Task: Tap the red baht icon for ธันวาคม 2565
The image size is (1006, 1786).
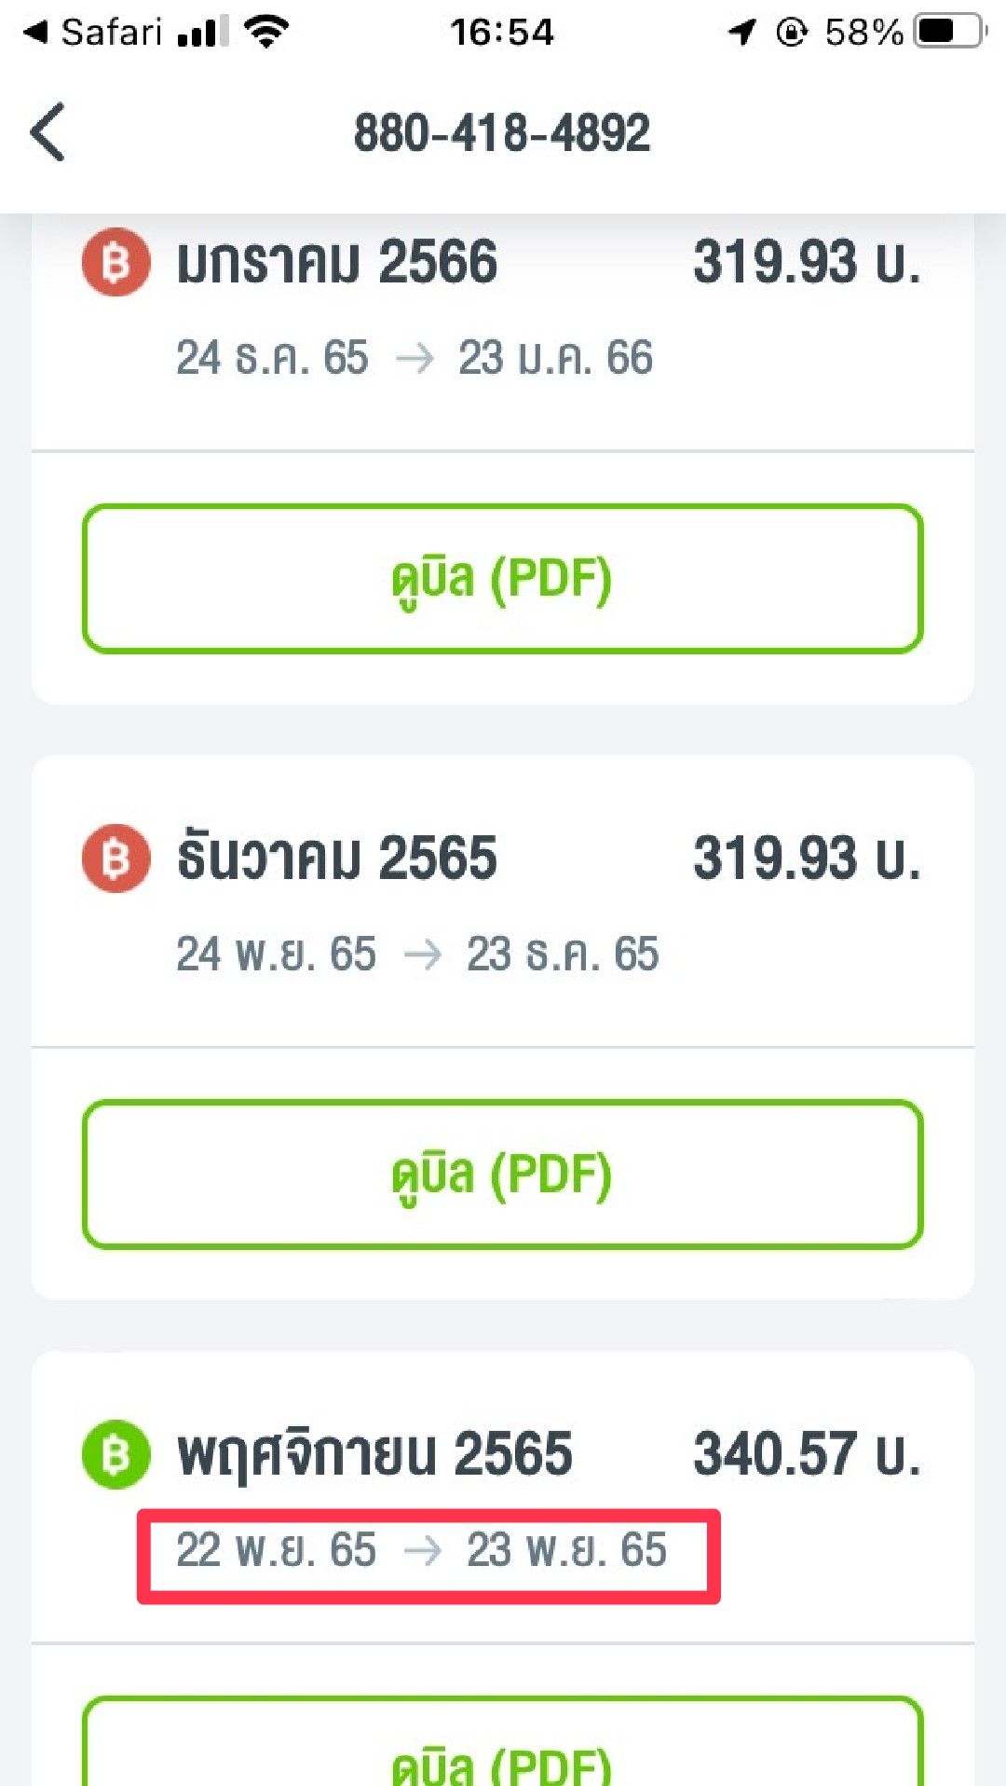Action: [116, 858]
